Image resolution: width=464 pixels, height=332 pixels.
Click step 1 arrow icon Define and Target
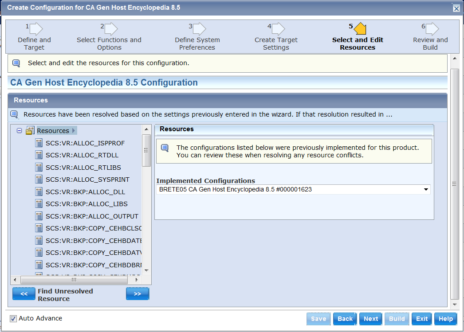coord(36,29)
